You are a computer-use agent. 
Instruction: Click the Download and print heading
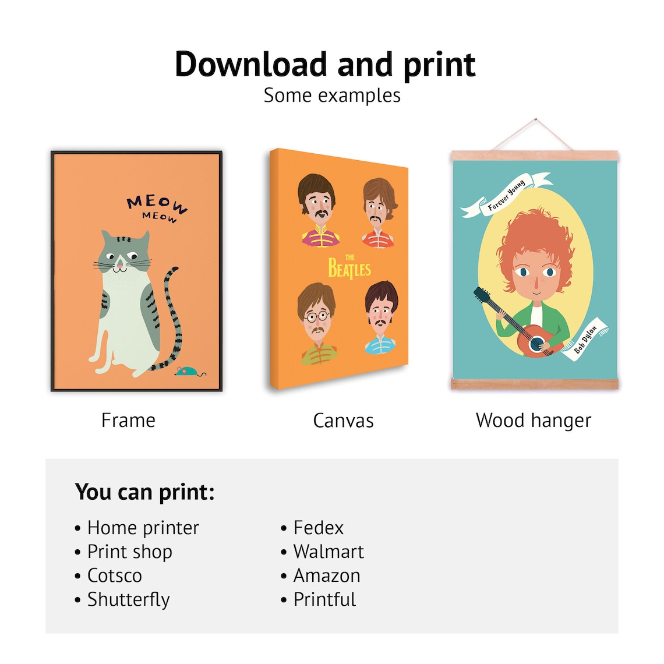[x=325, y=65]
